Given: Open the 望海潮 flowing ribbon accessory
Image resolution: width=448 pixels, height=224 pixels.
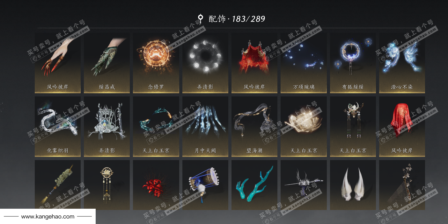Looking at the screenshot, I should point(254,127).
